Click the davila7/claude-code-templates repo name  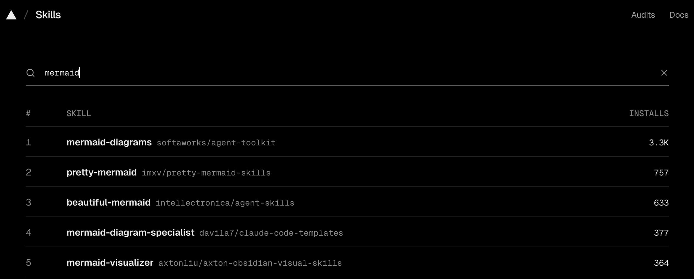[271, 233]
